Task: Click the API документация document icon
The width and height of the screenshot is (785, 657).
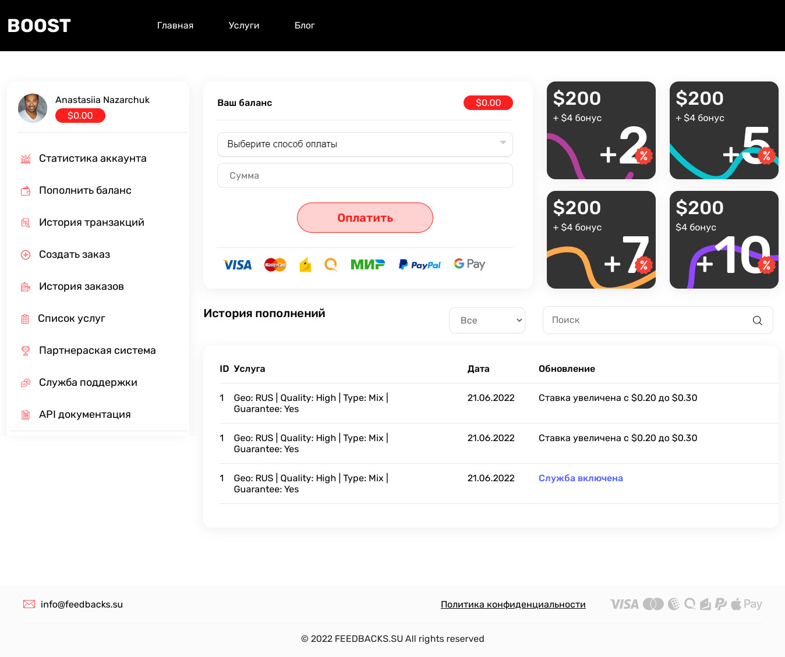Action: click(x=26, y=415)
